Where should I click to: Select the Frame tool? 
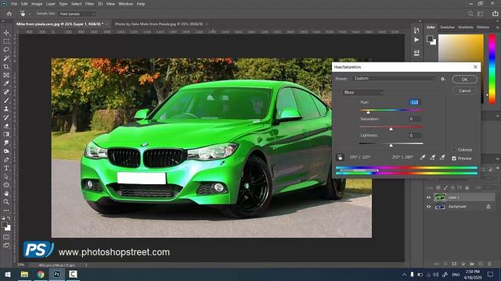(6, 75)
